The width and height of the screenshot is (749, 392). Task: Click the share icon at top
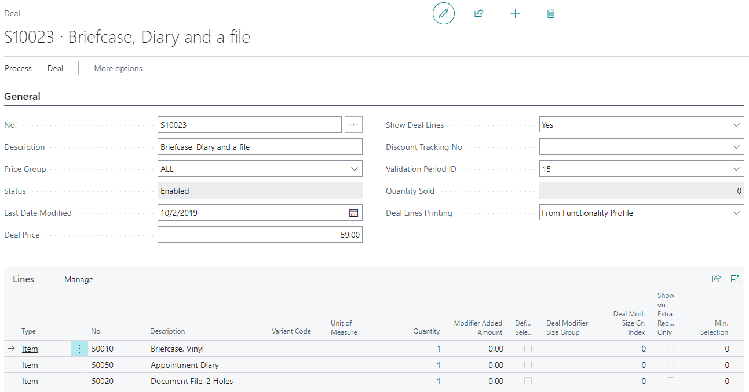tap(479, 13)
